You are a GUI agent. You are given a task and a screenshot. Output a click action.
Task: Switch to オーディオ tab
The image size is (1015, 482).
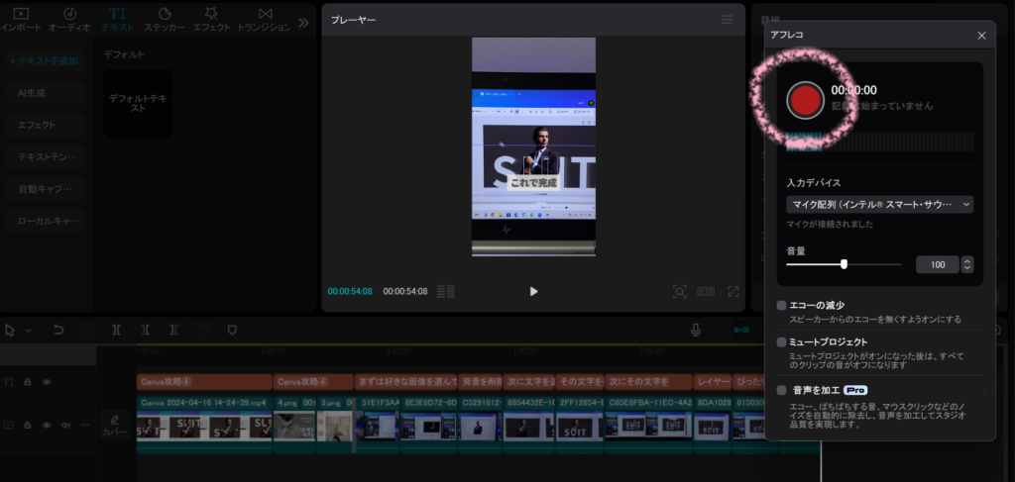pos(70,20)
